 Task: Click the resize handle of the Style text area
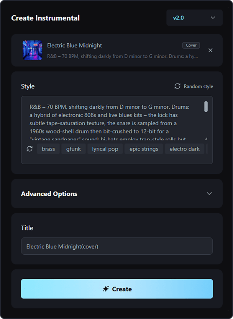point(206,139)
